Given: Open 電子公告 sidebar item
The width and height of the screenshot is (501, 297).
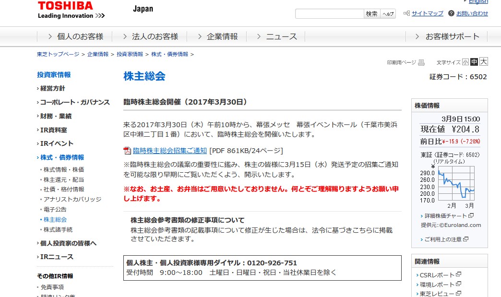Looking at the screenshot, I should (55, 210).
